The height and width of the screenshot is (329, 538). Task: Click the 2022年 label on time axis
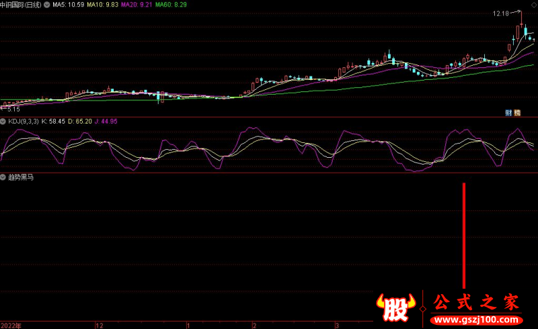[11, 325]
